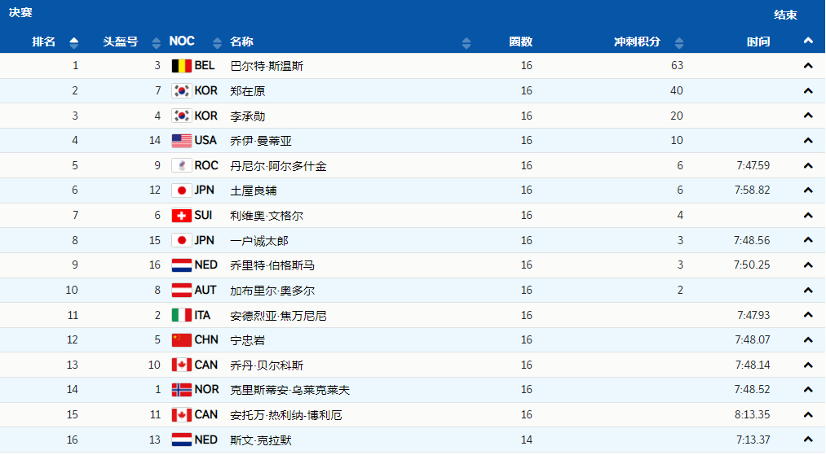This screenshot has height=455, width=826.
Task: Click the 决赛 section title
Action: pos(21,13)
